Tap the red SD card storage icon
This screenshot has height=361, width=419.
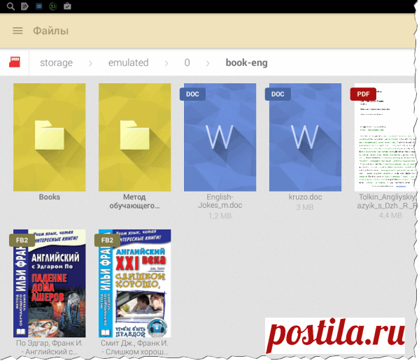[x=15, y=62]
